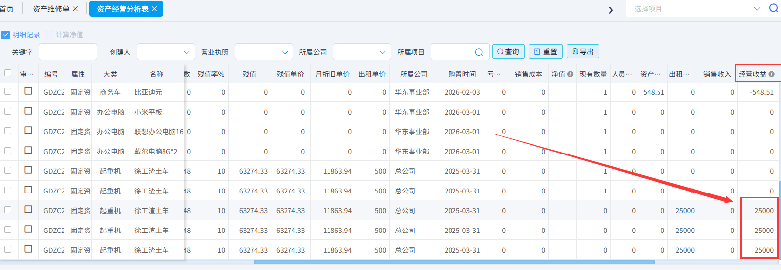Uncheck the 明细记录 checkbox
Viewport: 781px width, 270px height.
point(5,35)
